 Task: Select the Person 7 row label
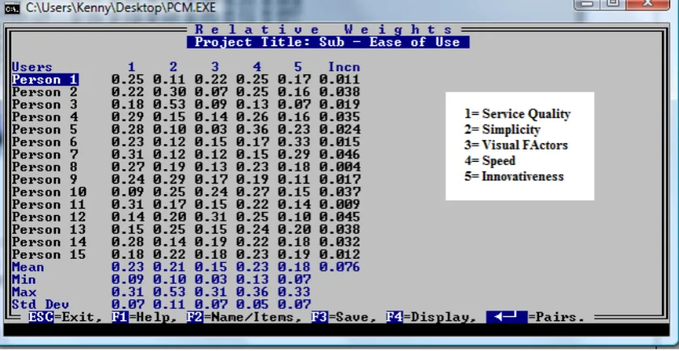pyautogui.click(x=45, y=154)
